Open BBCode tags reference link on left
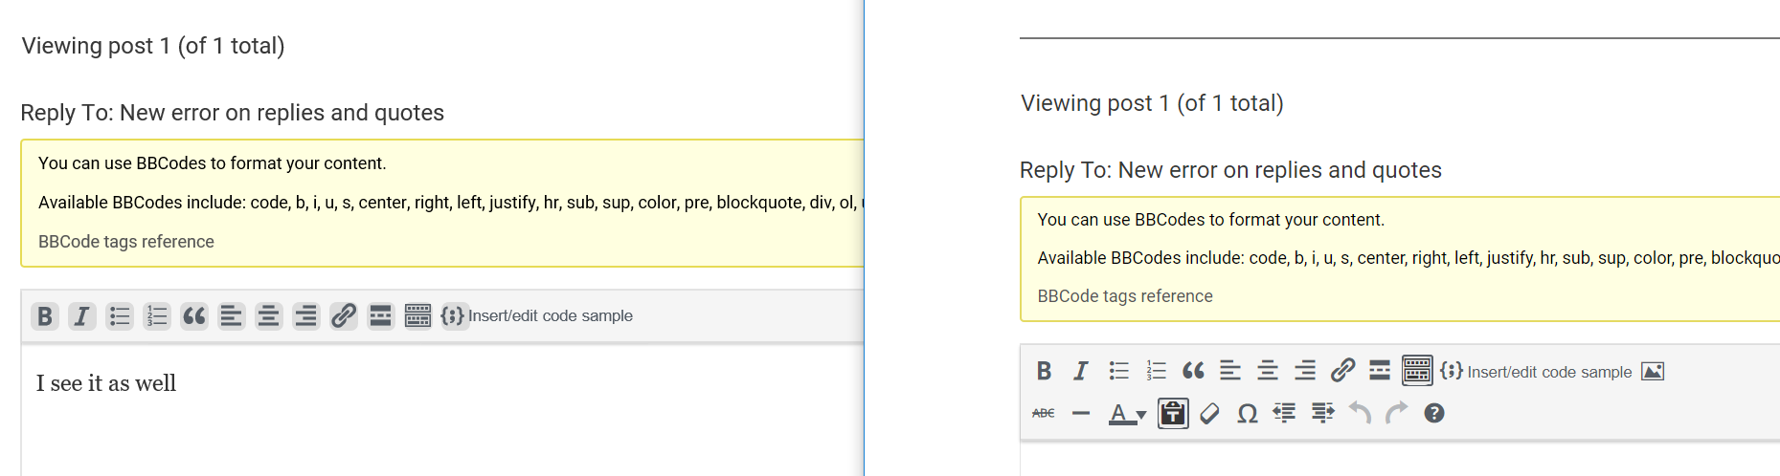The image size is (1780, 476). pyautogui.click(x=125, y=242)
